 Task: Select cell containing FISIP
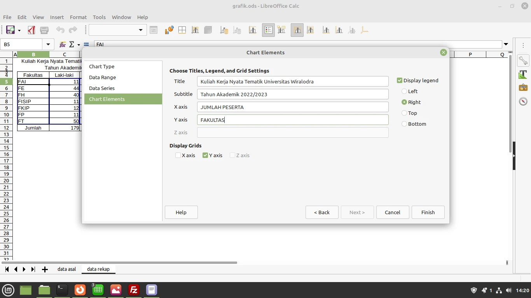click(33, 101)
